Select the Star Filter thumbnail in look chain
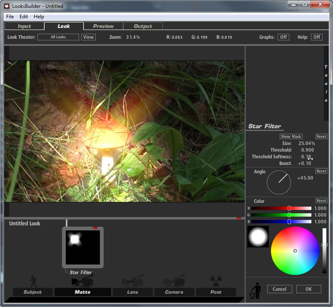The width and height of the screenshot is (333, 307). pyautogui.click(x=82, y=247)
